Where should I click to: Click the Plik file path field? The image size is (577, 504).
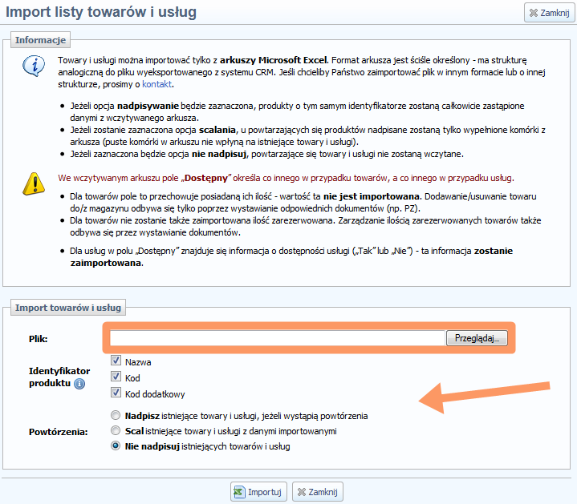pyautogui.click(x=277, y=338)
